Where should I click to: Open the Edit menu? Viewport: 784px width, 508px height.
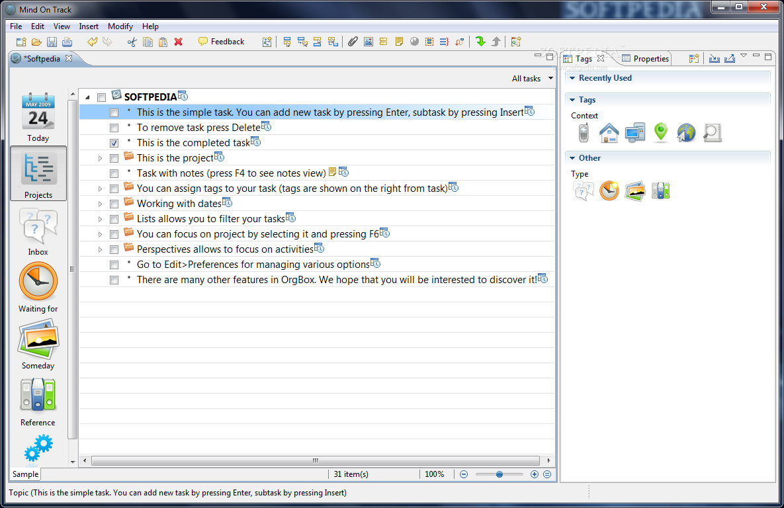(x=38, y=26)
